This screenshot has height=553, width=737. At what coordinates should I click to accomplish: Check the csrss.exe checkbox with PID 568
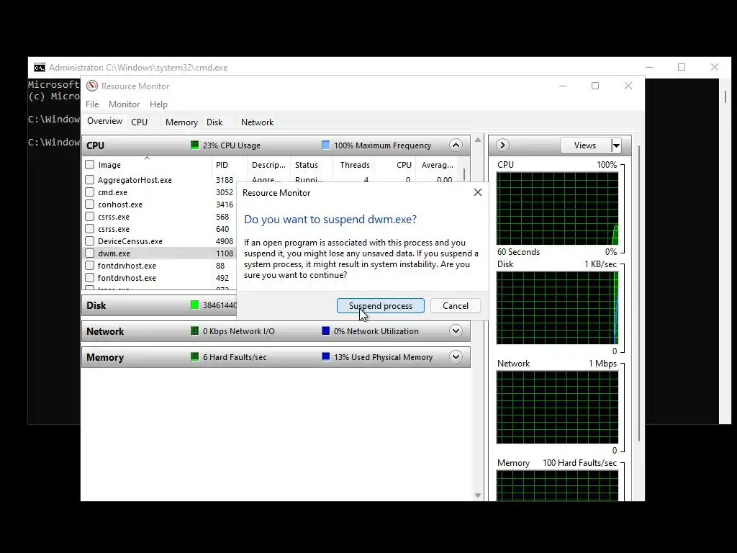pyautogui.click(x=90, y=216)
